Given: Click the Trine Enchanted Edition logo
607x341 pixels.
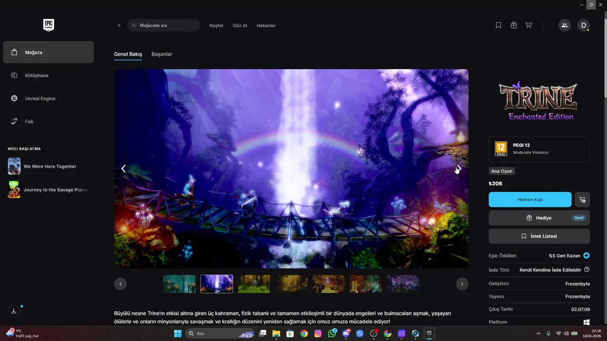Looking at the screenshot, I should click(x=539, y=100).
